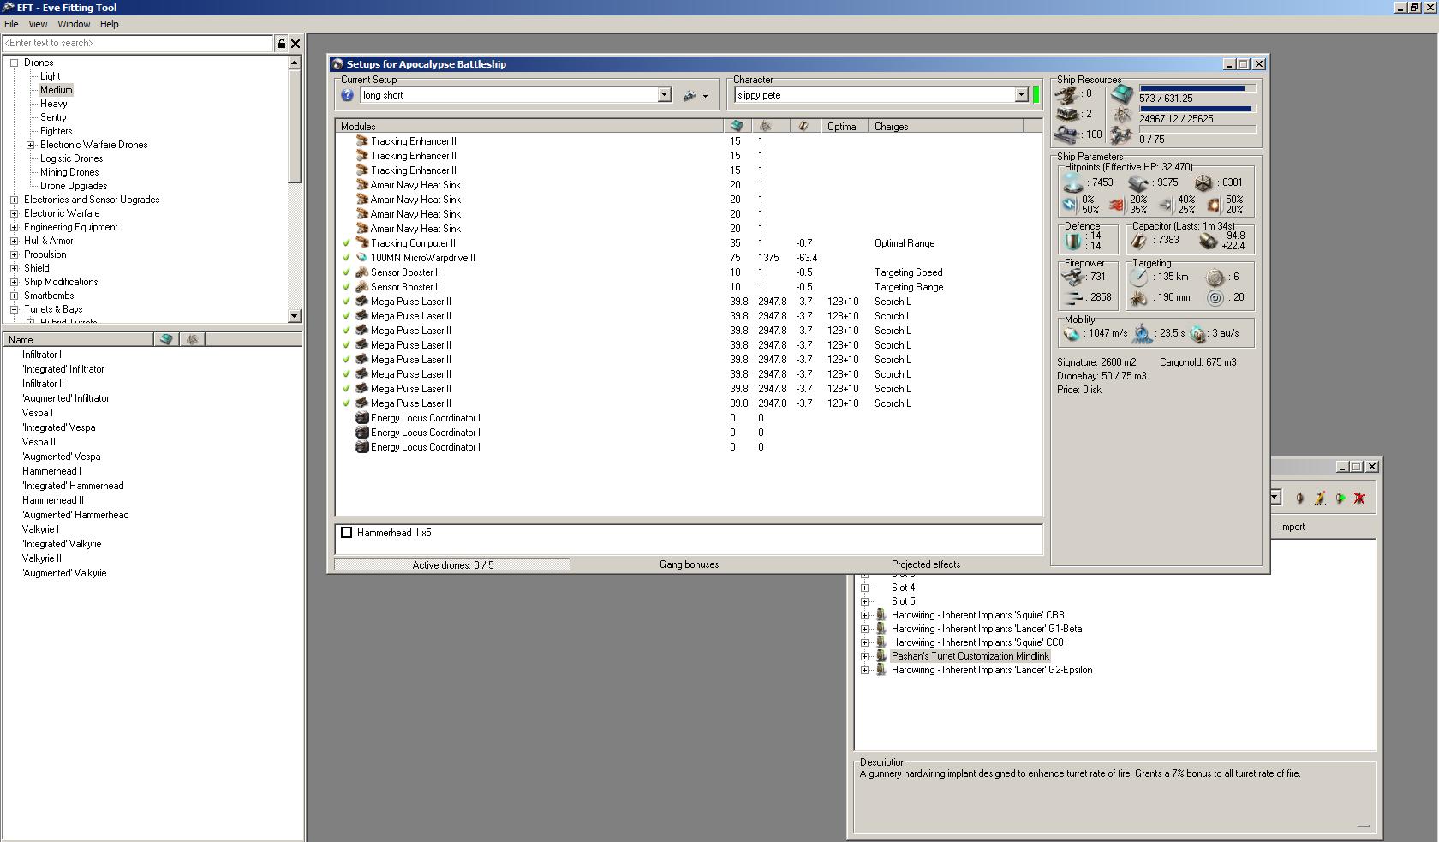Click the CPU icon in Ship Resources
The width and height of the screenshot is (1439, 842).
tap(1122, 94)
